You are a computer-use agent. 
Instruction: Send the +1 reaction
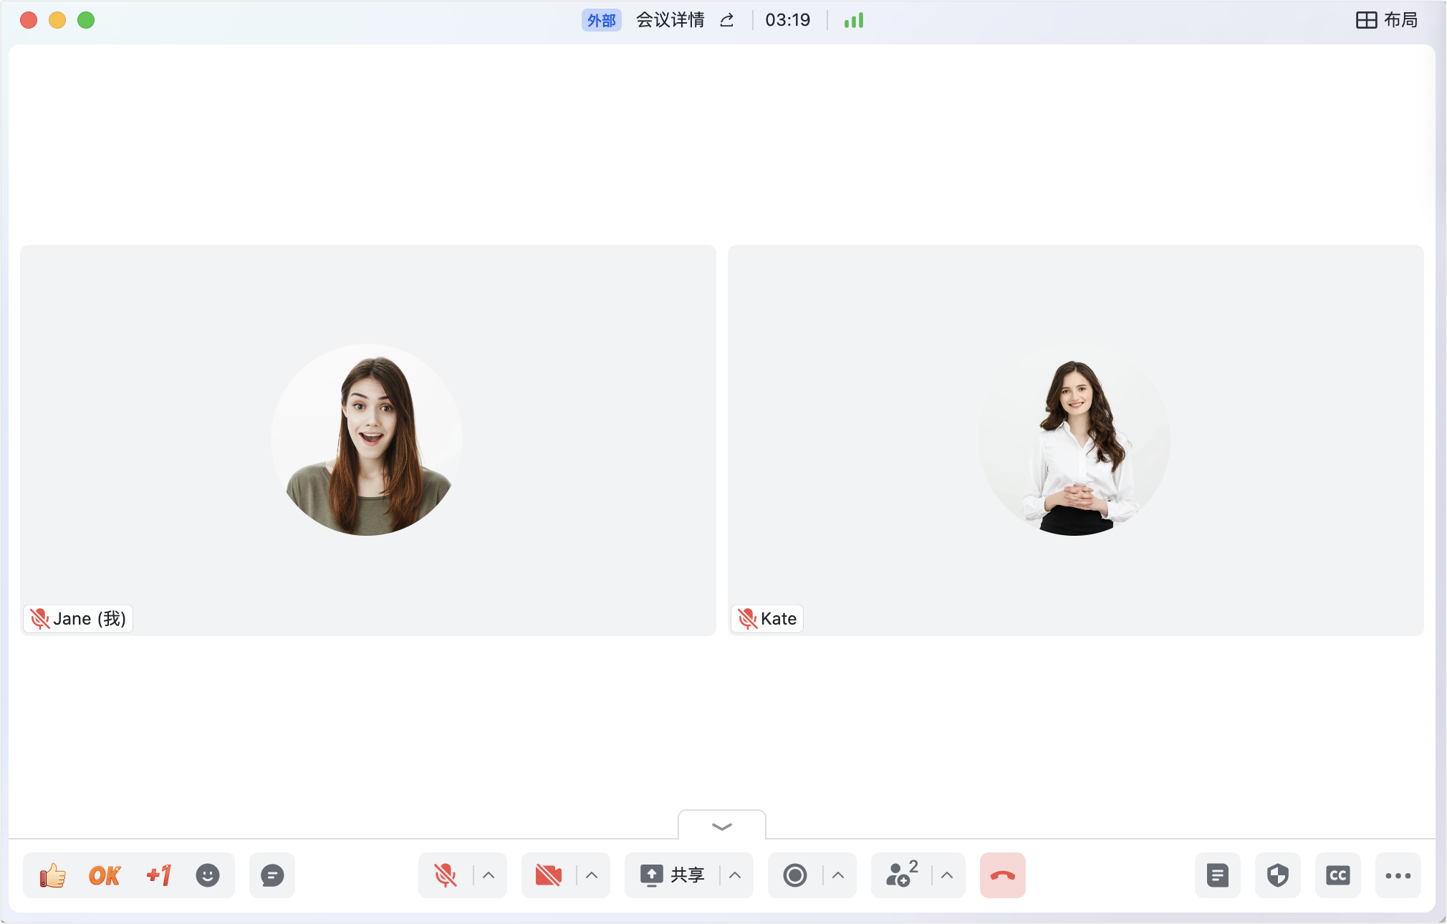(158, 875)
